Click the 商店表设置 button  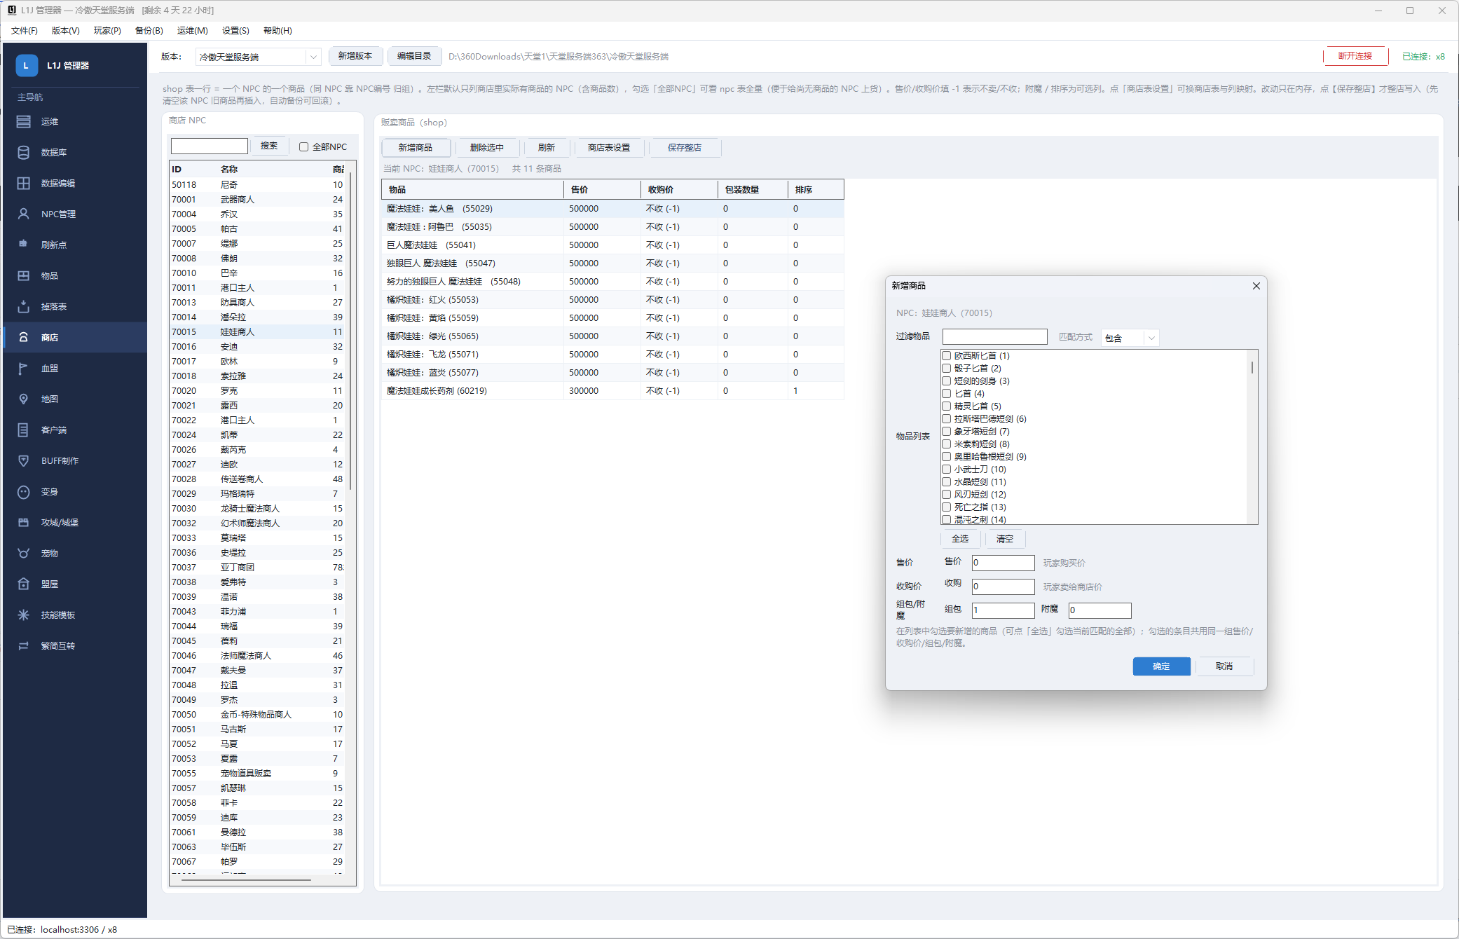tap(609, 147)
